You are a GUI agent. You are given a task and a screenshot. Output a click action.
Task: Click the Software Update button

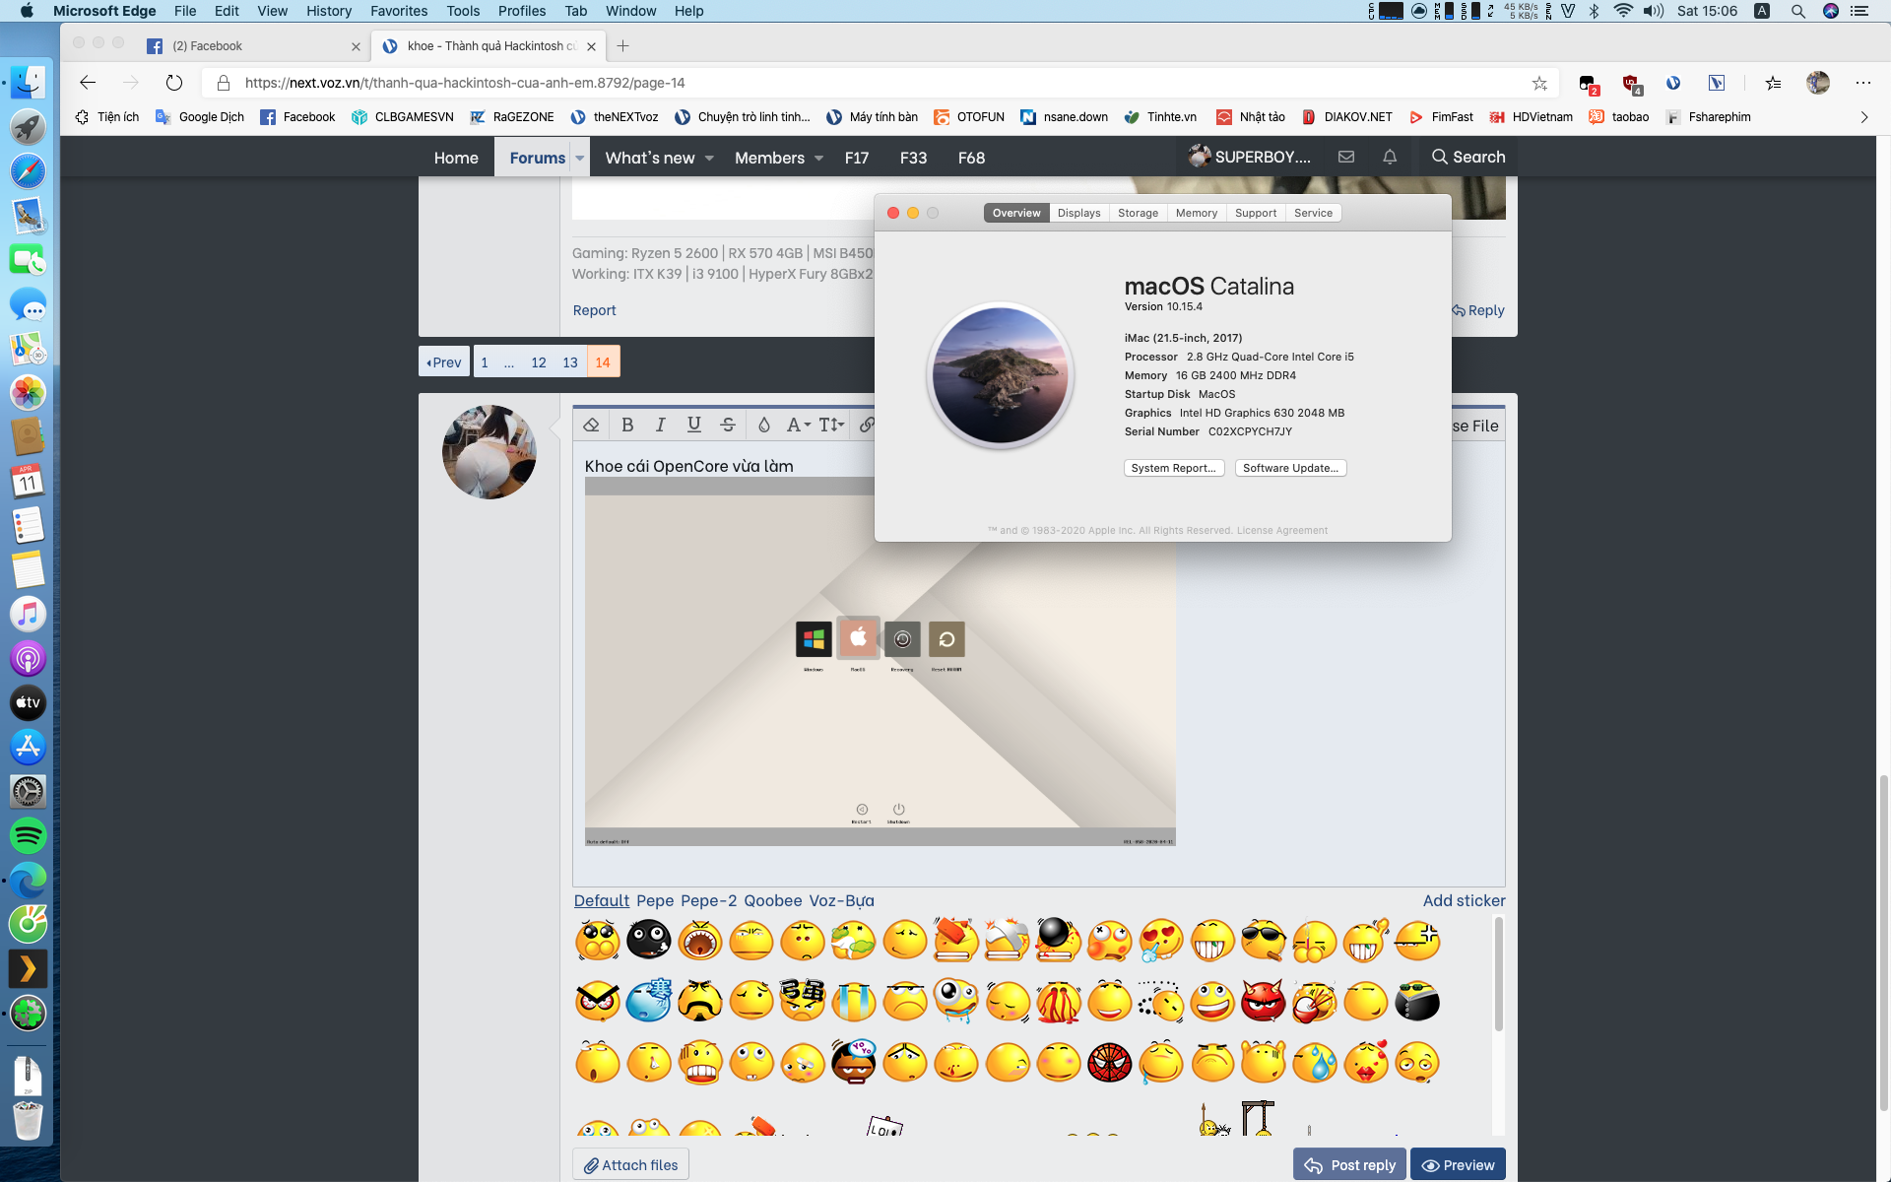[1290, 468]
